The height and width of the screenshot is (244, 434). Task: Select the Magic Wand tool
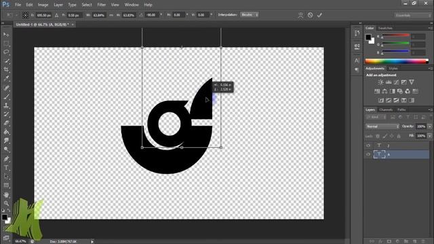(6, 61)
